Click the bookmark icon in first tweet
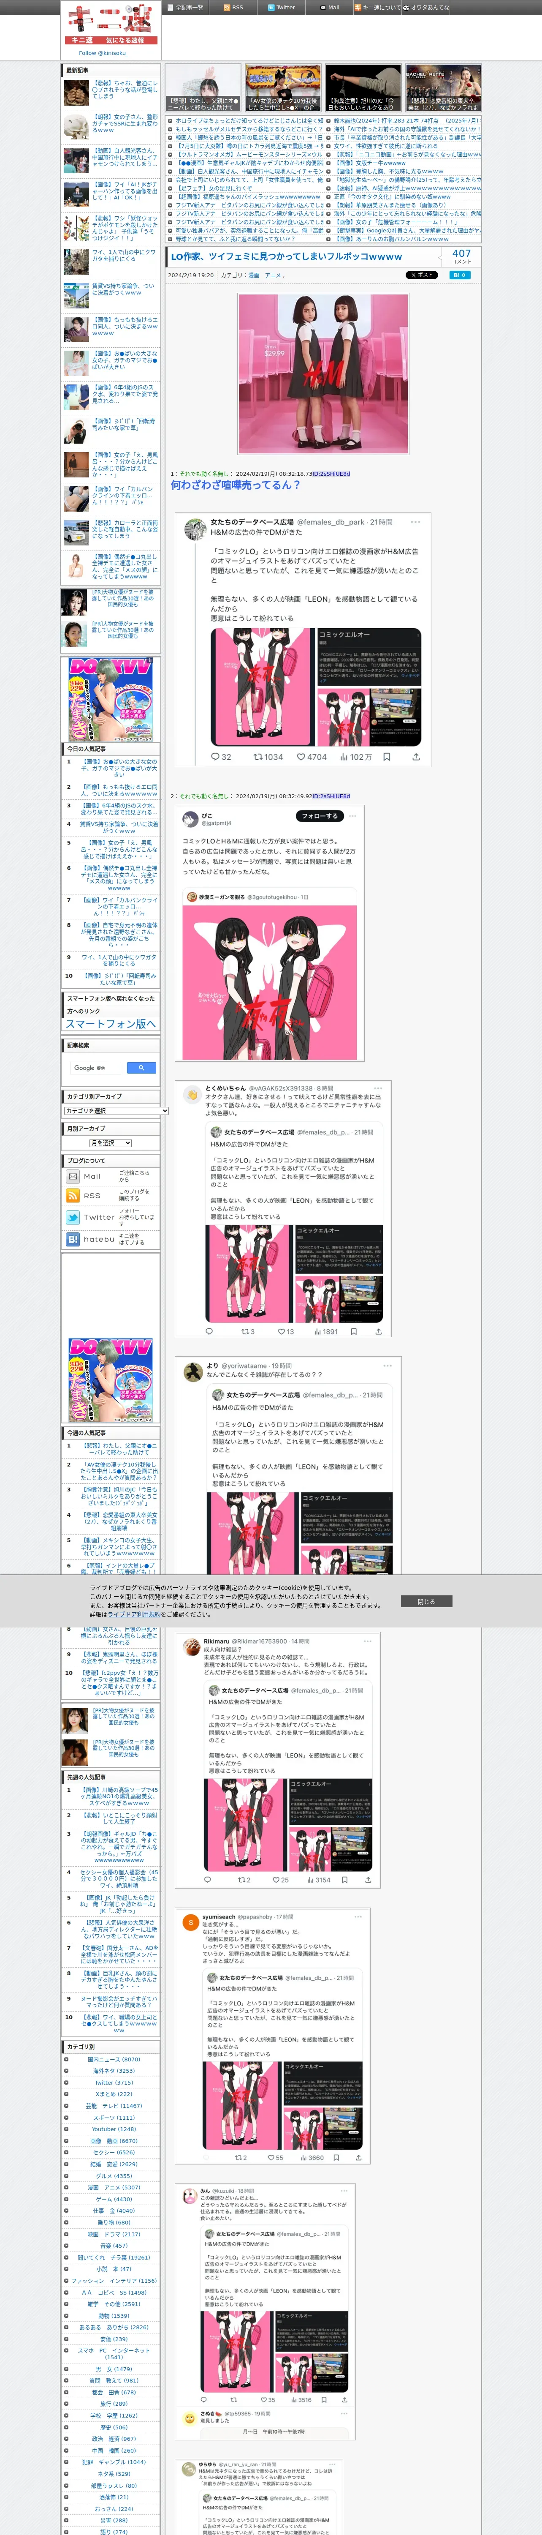Image resolution: width=542 pixels, height=2535 pixels. tap(387, 757)
